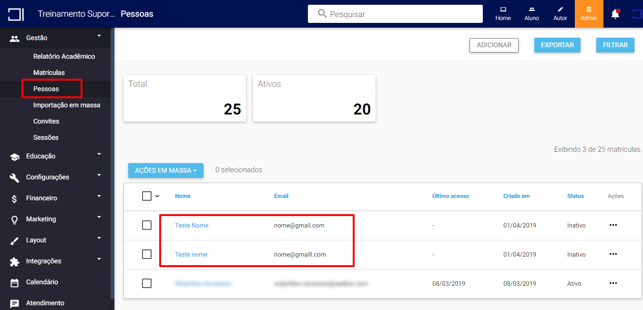Select Pessoas in the sidebar
The height and width of the screenshot is (310, 643).
pyautogui.click(x=46, y=89)
